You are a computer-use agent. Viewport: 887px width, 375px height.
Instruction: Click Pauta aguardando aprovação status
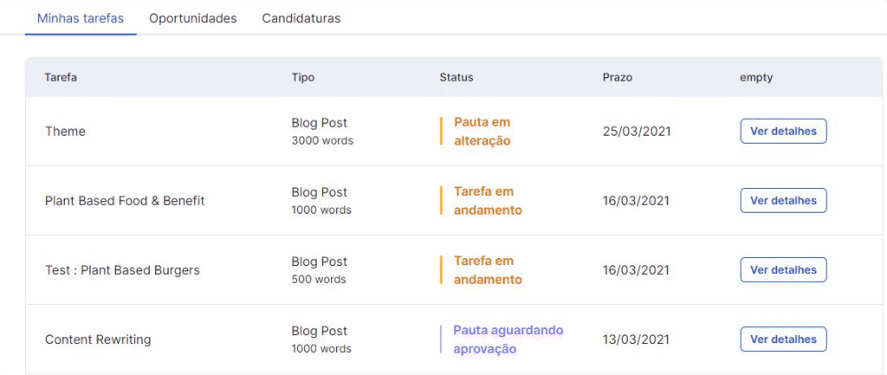click(507, 340)
